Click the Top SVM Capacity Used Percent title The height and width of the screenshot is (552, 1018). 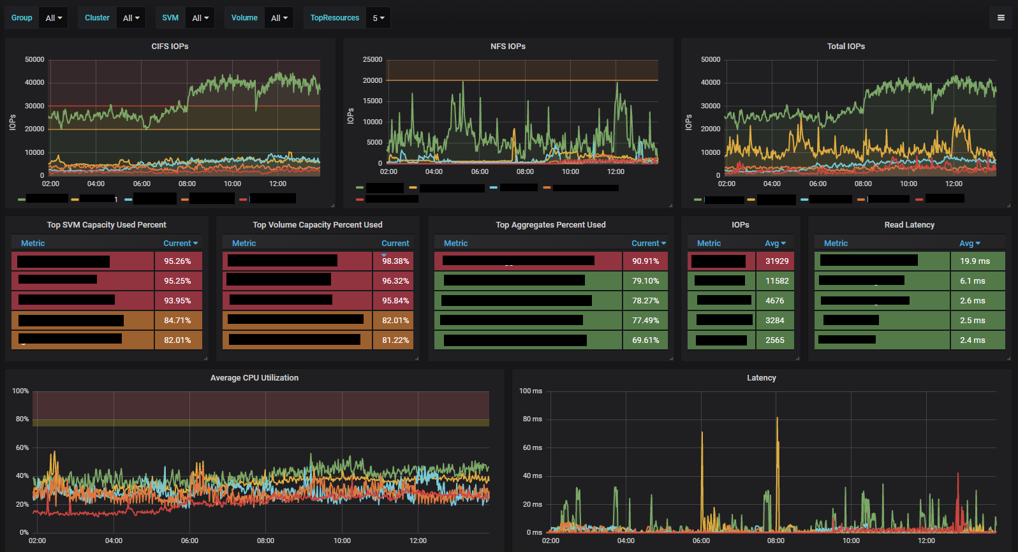(107, 225)
